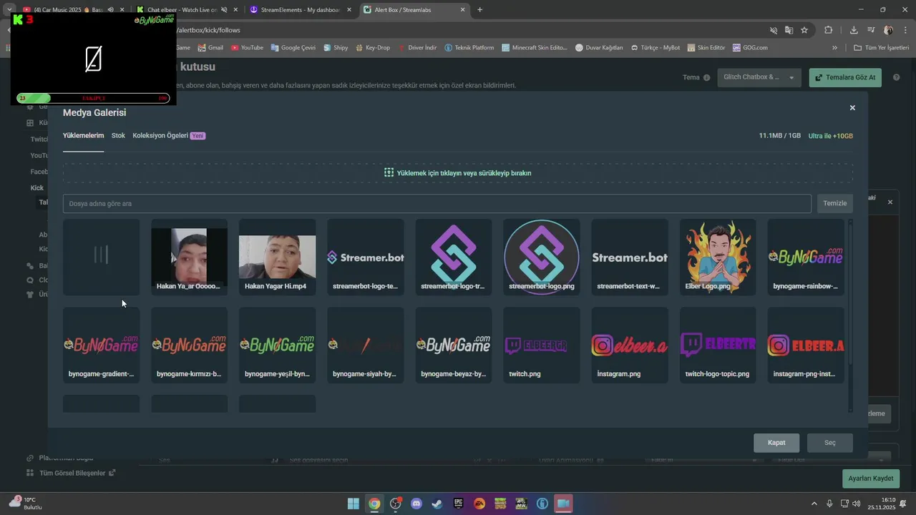916x515 pixels.
Task: Open the Teknik Platform bookmark
Action: [469, 48]
